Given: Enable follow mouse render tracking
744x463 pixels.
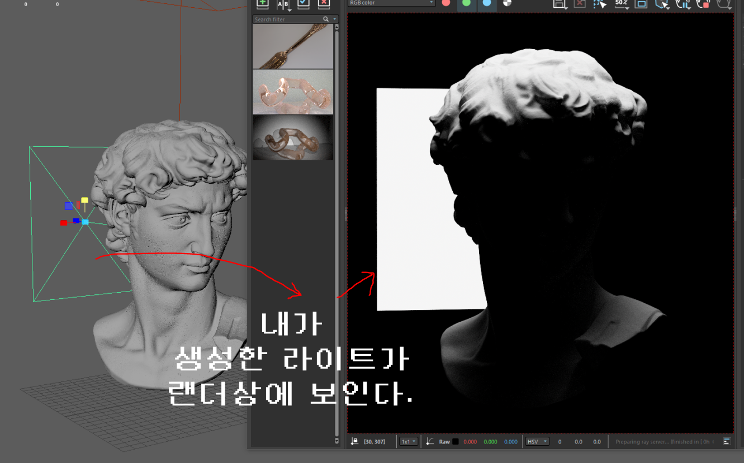Looking at the screenshot, I should (x=600, y=3).
